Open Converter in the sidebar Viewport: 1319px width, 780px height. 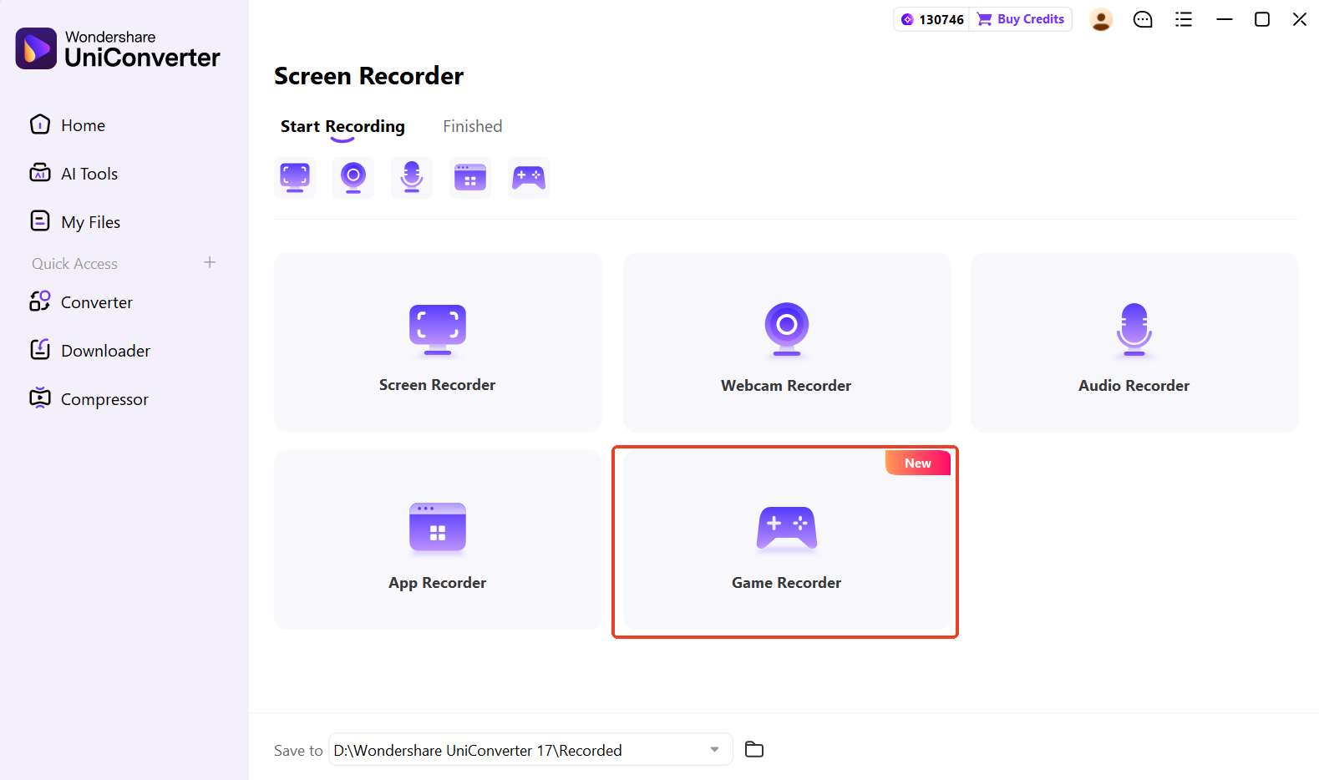point(81,302)
